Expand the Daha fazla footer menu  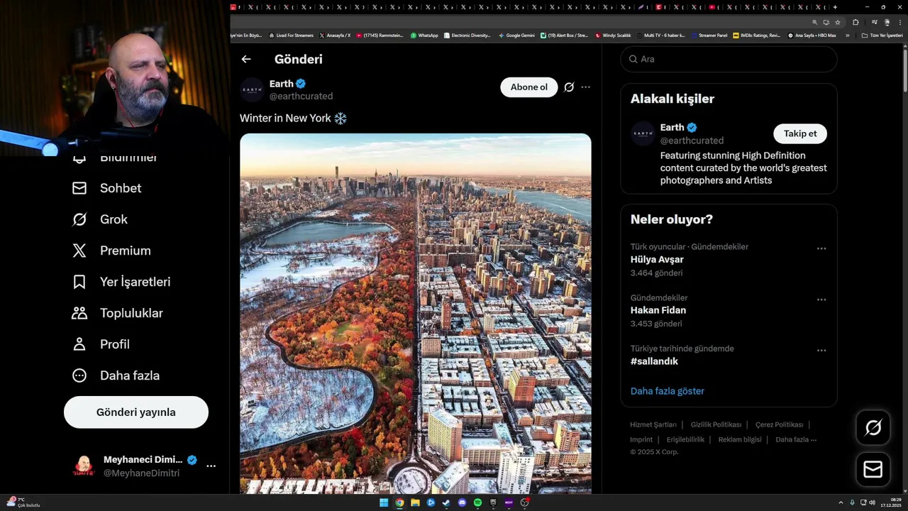point(796,439)
